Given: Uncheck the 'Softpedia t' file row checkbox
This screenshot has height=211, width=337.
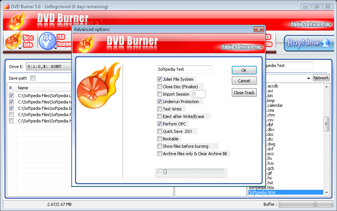Looking at the screenshot, I should [12, 102].
